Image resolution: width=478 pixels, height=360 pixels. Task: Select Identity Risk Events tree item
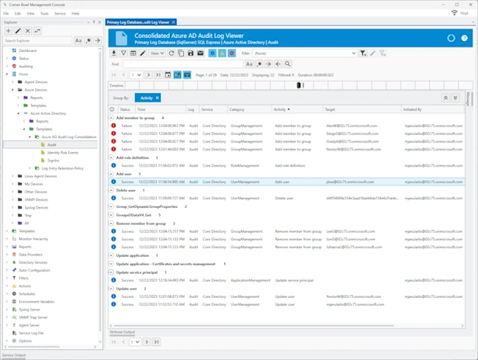(63, 153)
